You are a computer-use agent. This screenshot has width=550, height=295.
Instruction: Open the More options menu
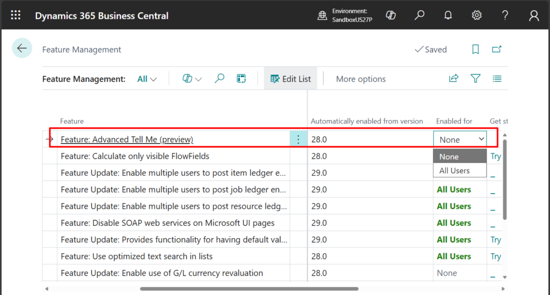360,79
